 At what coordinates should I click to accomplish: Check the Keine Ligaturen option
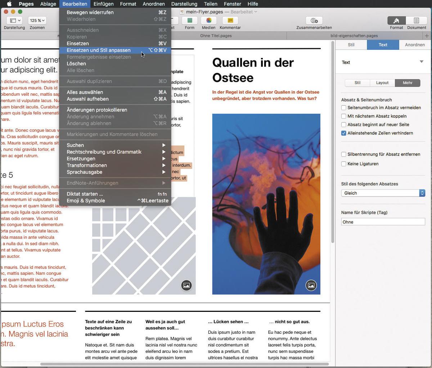[x=344, y=164]
